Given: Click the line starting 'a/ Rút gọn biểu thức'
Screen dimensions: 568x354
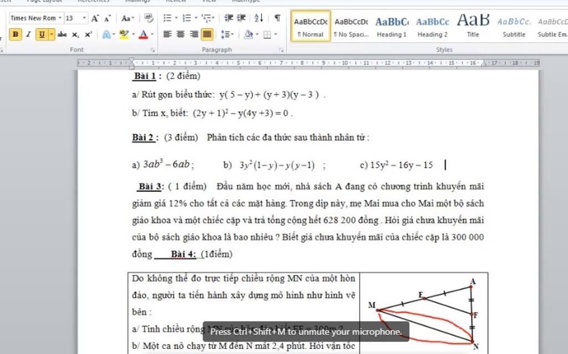Looking at the screenshot, I should pos(229,95).
